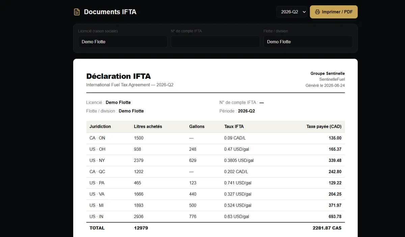Click the Groupe Sentinelle text
Image resolution: width=405 pixels, height=237 pixels.
tap(327, 74)
